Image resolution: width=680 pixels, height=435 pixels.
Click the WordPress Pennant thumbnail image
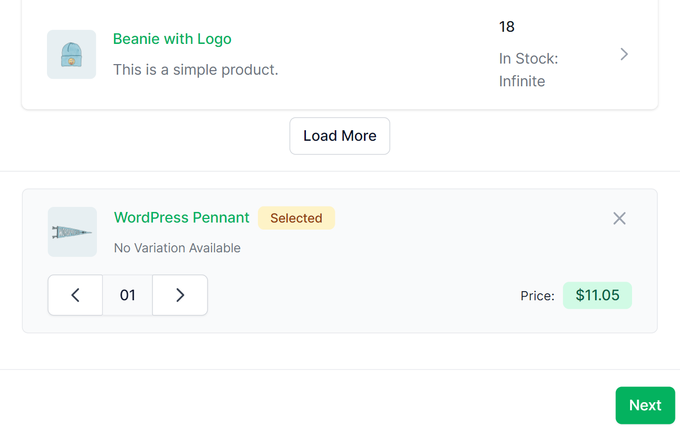click(72, 232)
